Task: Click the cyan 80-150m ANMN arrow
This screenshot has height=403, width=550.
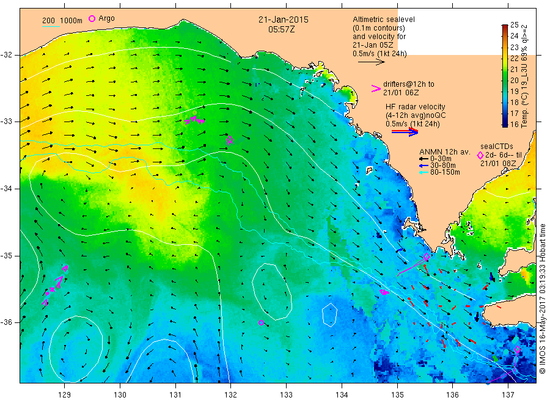Action: coord(424,172)
